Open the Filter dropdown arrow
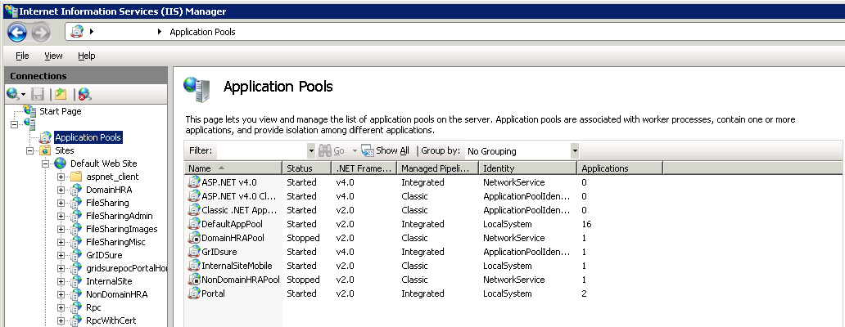 click(x=311, y=150)
